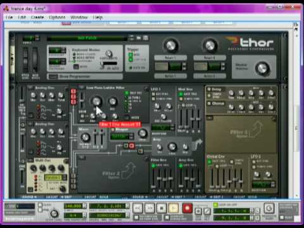Open the Help menu
Viewport: 304px width, 228px height.
point(98,17)
